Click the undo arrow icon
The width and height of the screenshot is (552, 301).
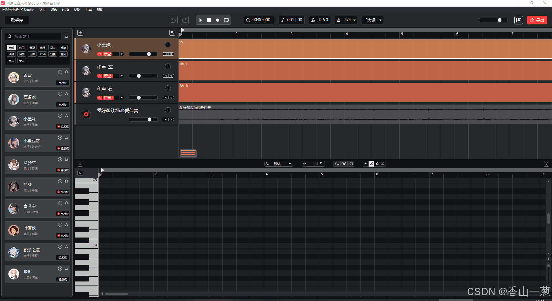[x=173, y=20]
